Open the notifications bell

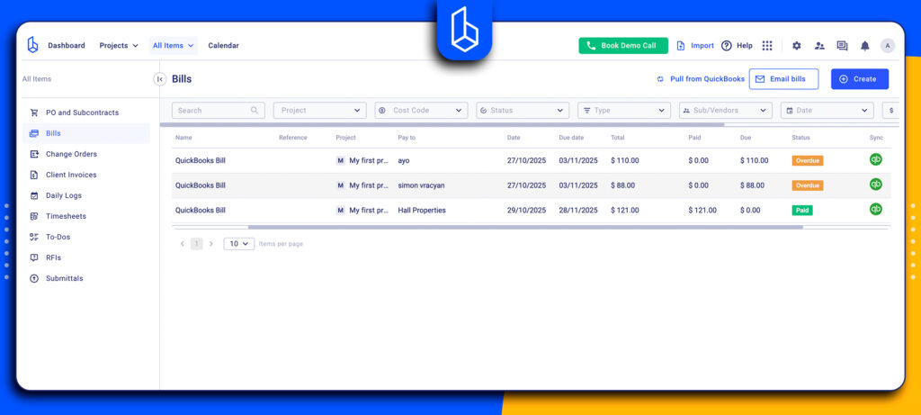click(864, 46)
